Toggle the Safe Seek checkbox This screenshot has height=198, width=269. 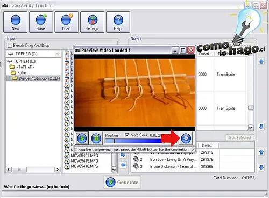(x=126, y=135)
